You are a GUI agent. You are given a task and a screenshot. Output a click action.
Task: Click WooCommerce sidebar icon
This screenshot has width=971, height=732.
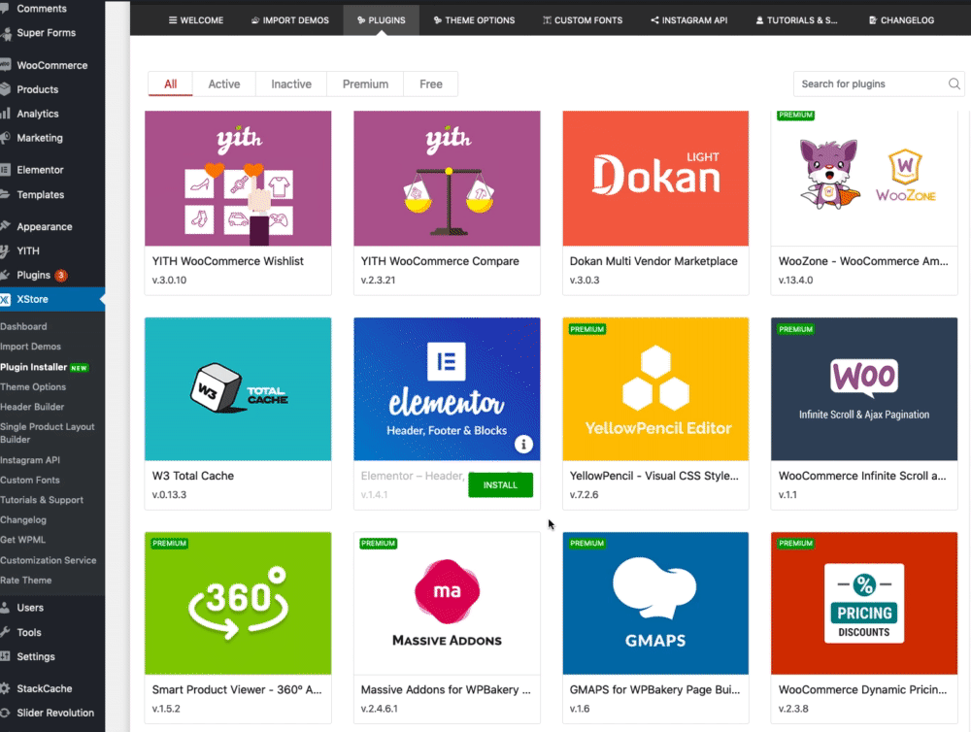(5, 65)
